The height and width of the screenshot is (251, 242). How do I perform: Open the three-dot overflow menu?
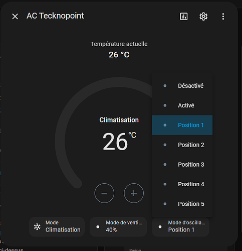tap(223, 17)
